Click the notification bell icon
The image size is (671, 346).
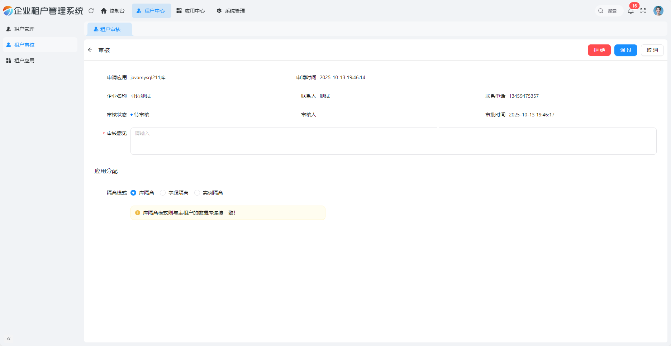pyautogui.click(x=631, y=11)
